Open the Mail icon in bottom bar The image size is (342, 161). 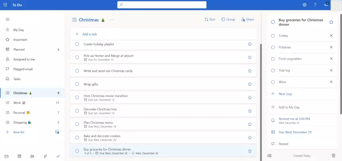(x=6, y=156)
